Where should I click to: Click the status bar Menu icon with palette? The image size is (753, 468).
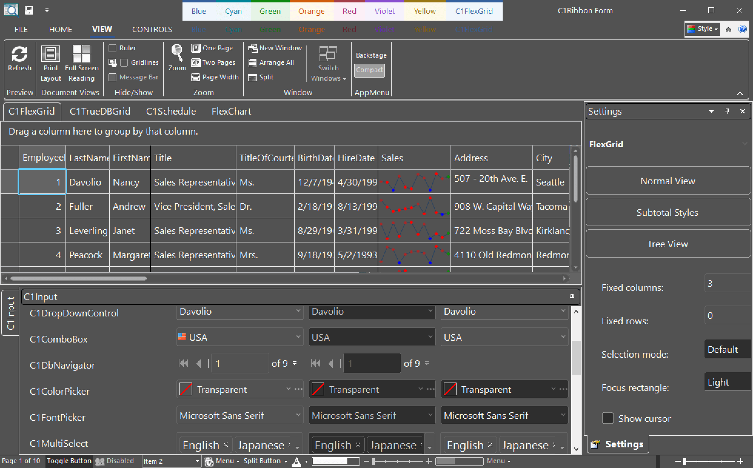click(209, 461)
